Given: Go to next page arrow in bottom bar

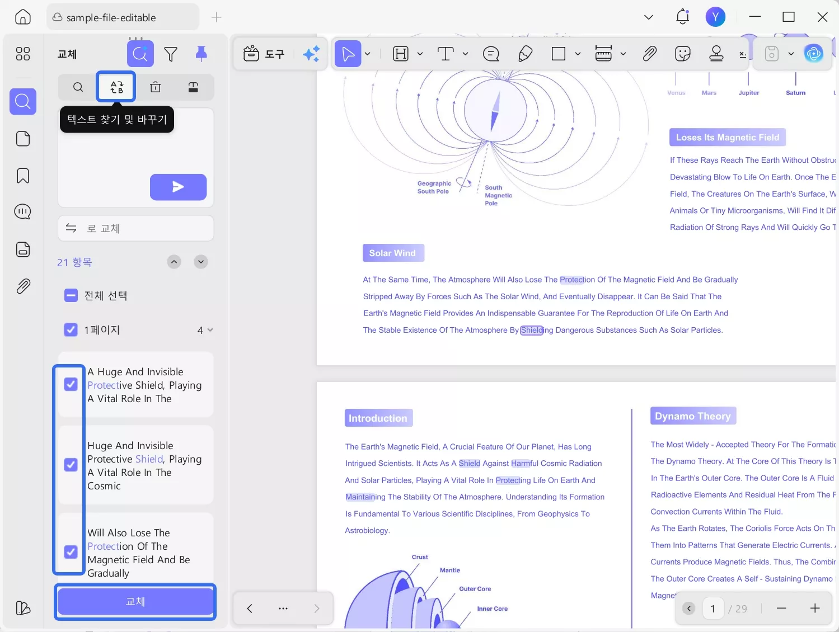Looking at the screenshot, I should pyautogui.click(x=317, y=609).
